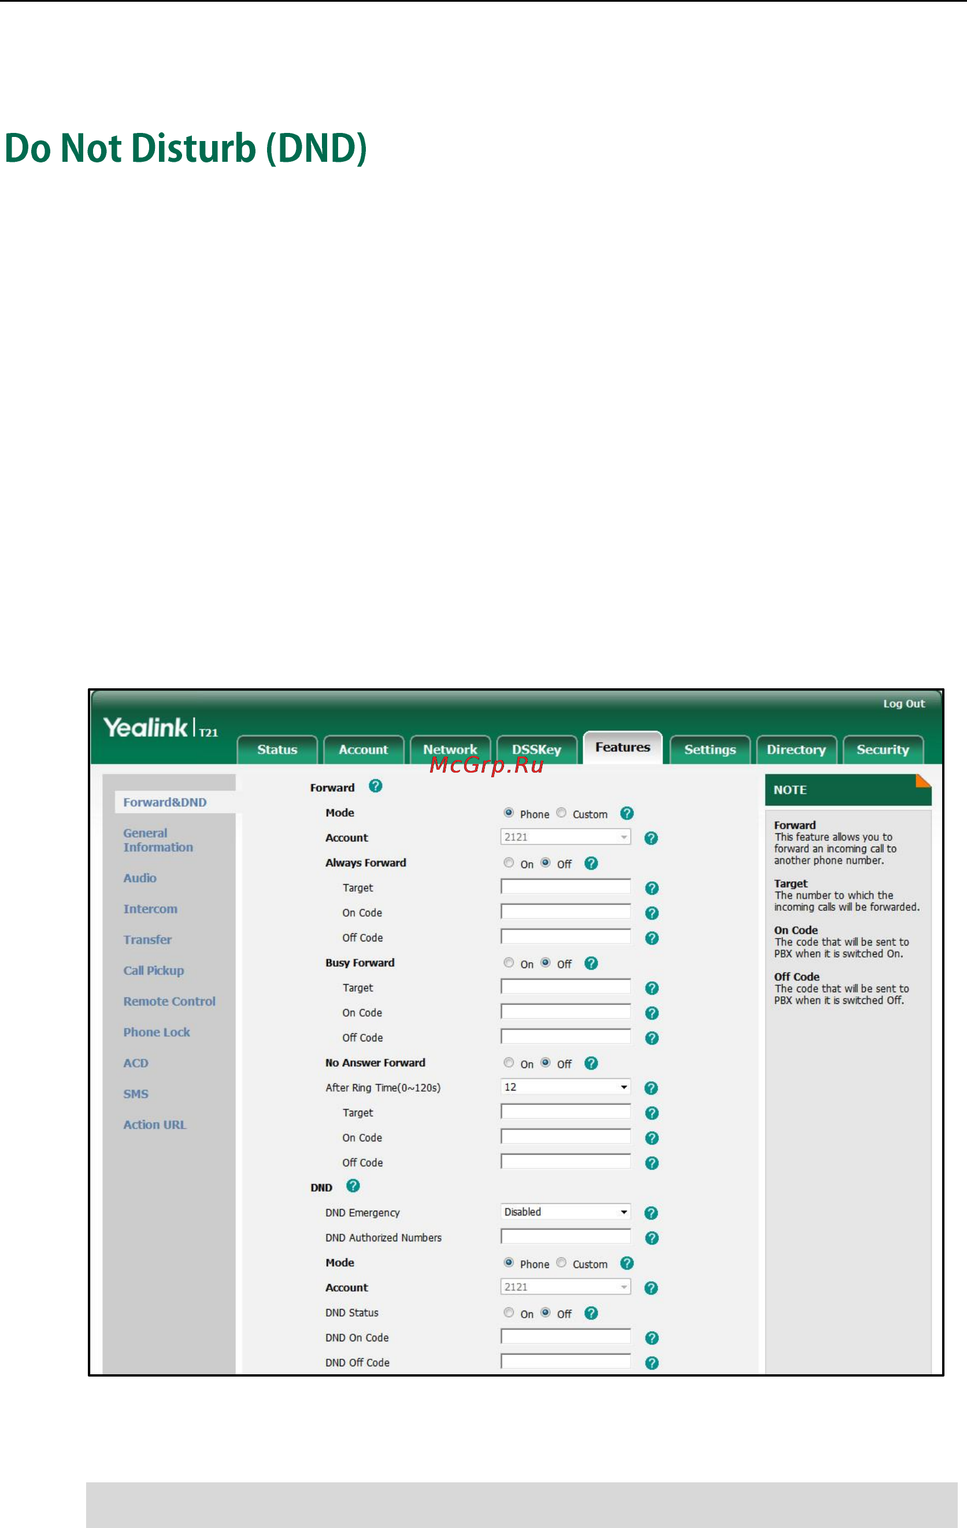Switch to the Security tab

pyautogui.click(x=883, y=750)
